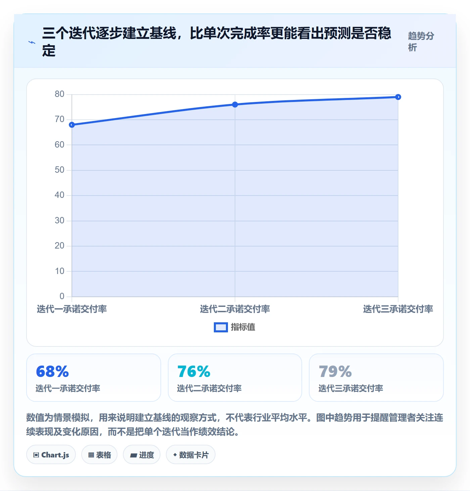Click the 趋势分析 tag in the header

(x=421, y=42)
